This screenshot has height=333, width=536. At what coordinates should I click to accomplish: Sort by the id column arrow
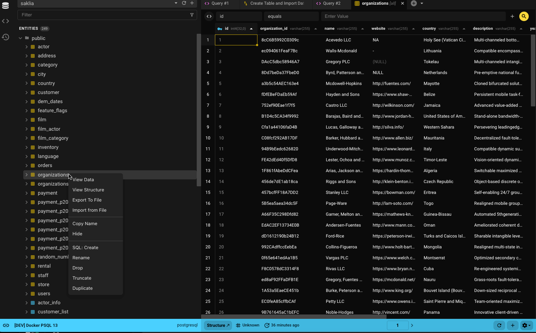click(251, 29)
